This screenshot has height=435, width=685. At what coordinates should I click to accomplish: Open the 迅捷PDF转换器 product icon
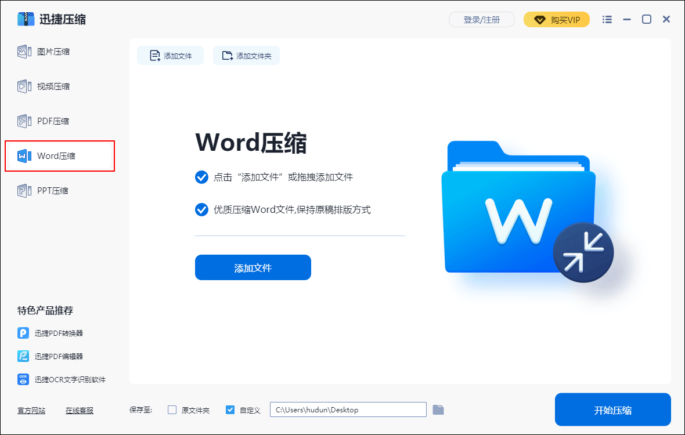pyautogui.click(x=23, y=333)
